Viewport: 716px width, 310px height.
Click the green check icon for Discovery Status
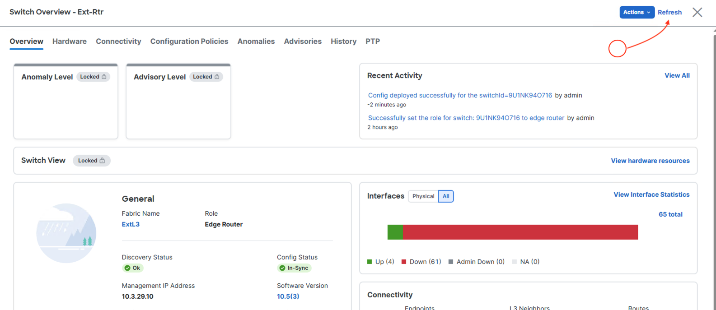127,268
